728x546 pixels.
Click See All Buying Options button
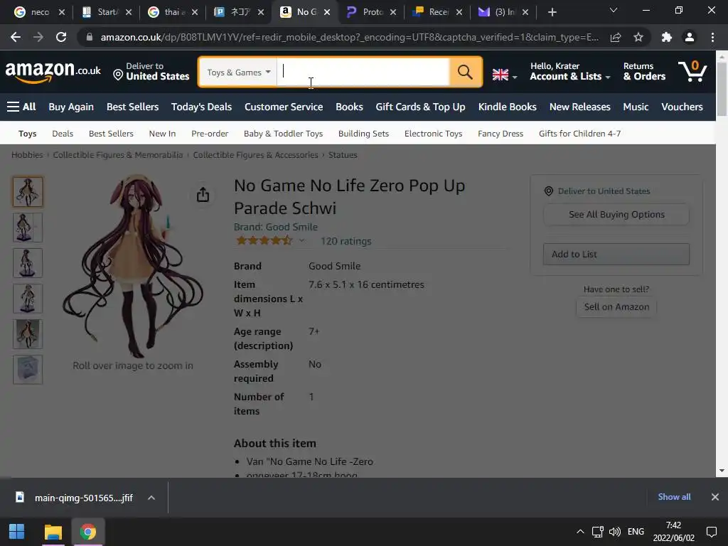[x=616, y=215]
